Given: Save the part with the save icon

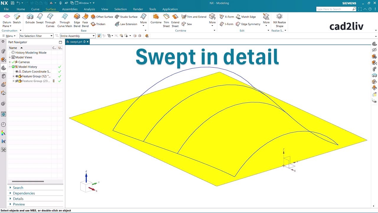Looking at the screenshot, I should click(12, 3).
